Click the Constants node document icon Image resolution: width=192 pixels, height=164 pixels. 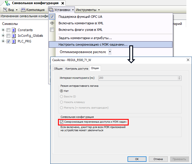coord(14,30)
